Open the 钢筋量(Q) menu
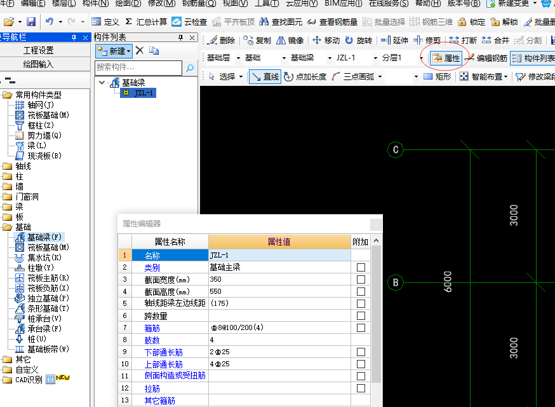Screen dimensions: 555x407 [199, 4]
